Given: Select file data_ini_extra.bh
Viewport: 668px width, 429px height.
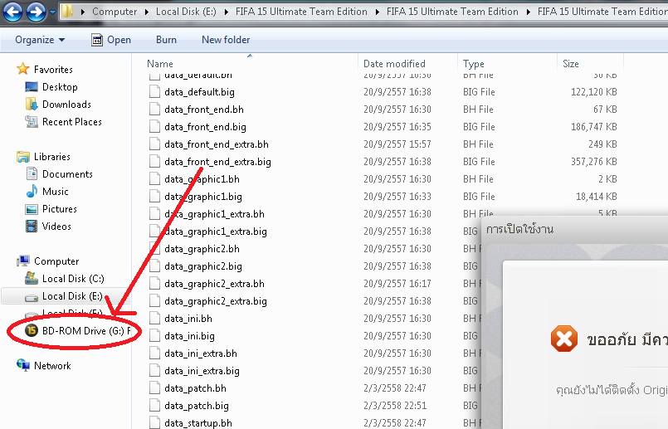Looking at the screenshot, I should pyautogui.click(x=201, y=353).
